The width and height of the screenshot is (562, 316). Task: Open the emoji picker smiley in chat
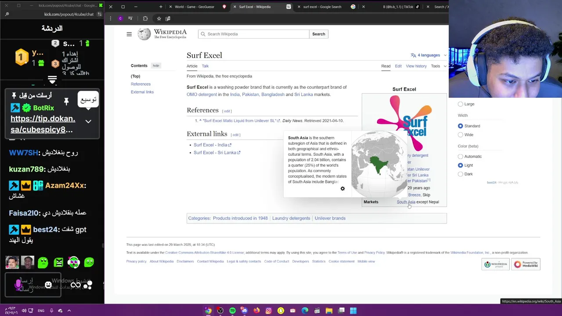click(48, 285)
